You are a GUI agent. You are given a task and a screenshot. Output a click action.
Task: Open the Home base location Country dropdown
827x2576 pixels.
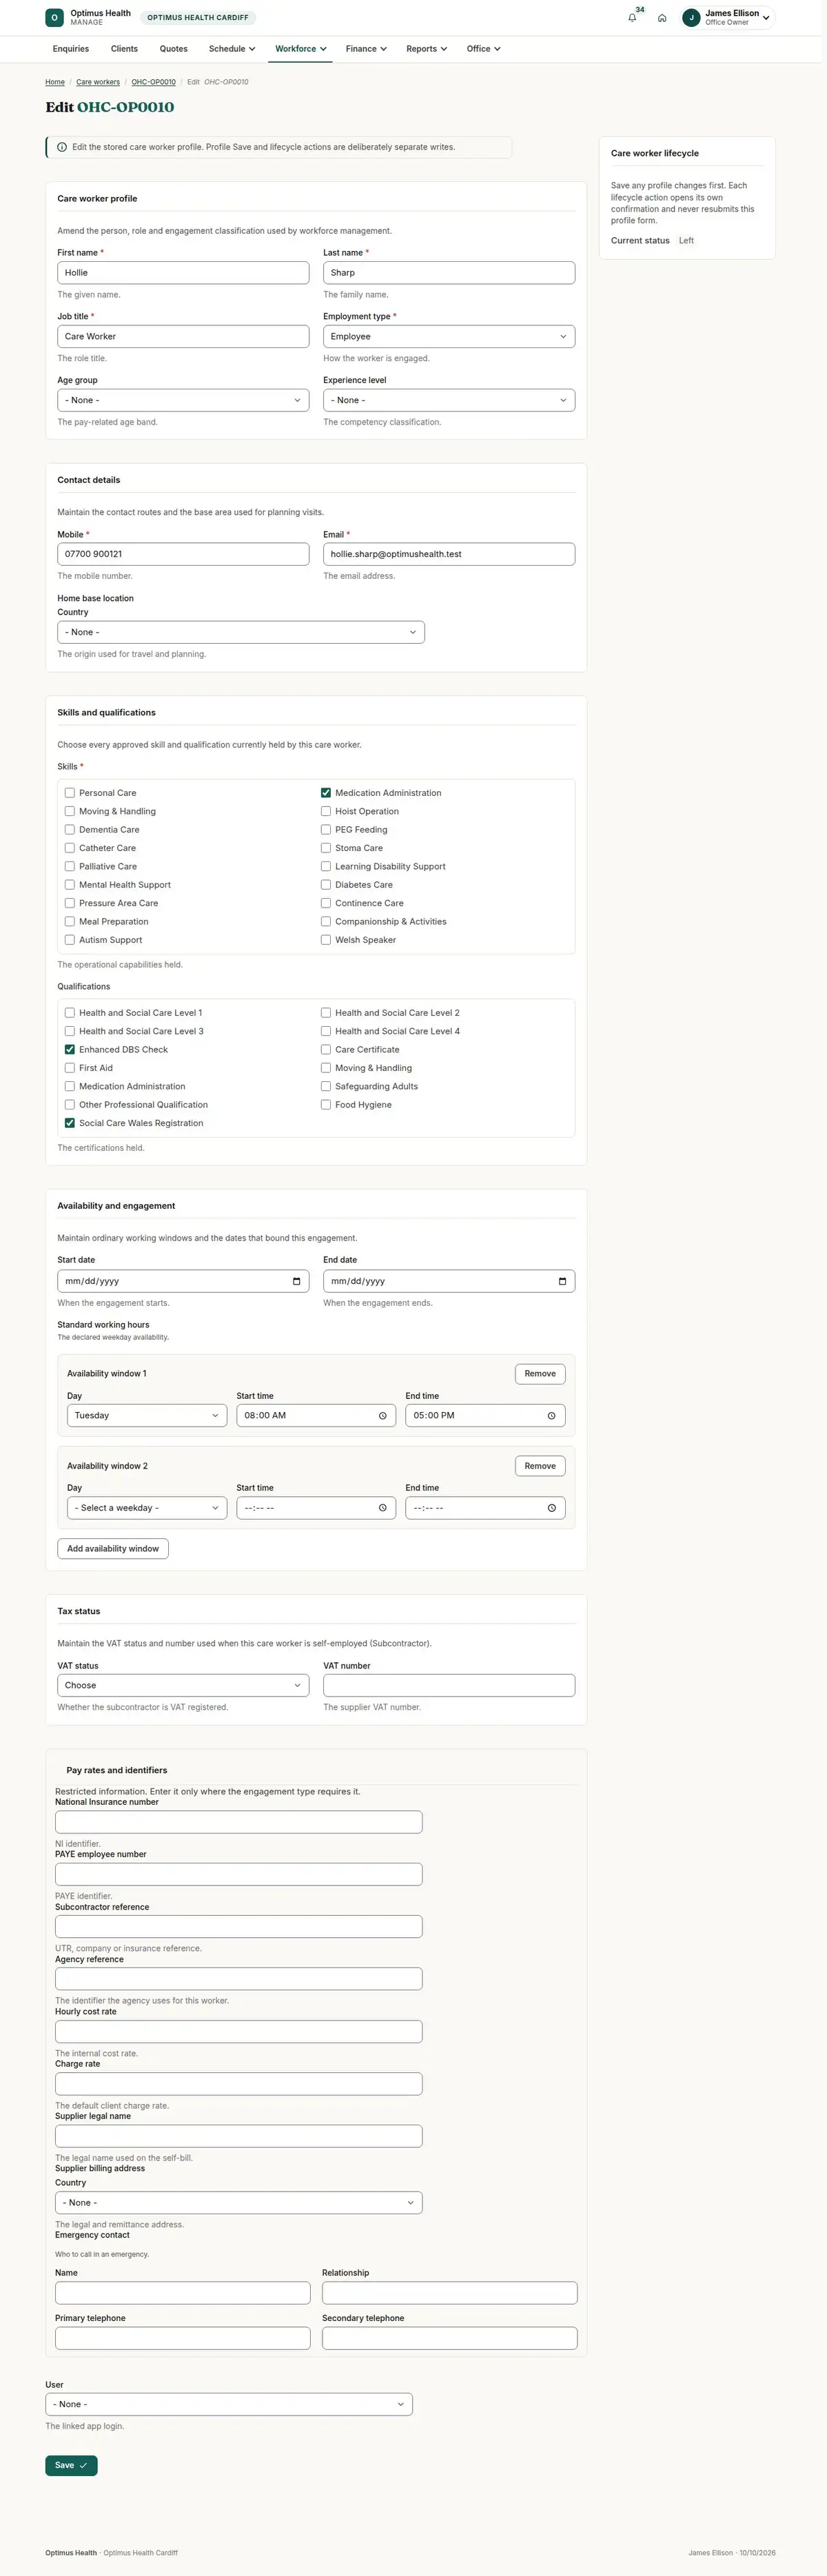(x=241, y=632)
